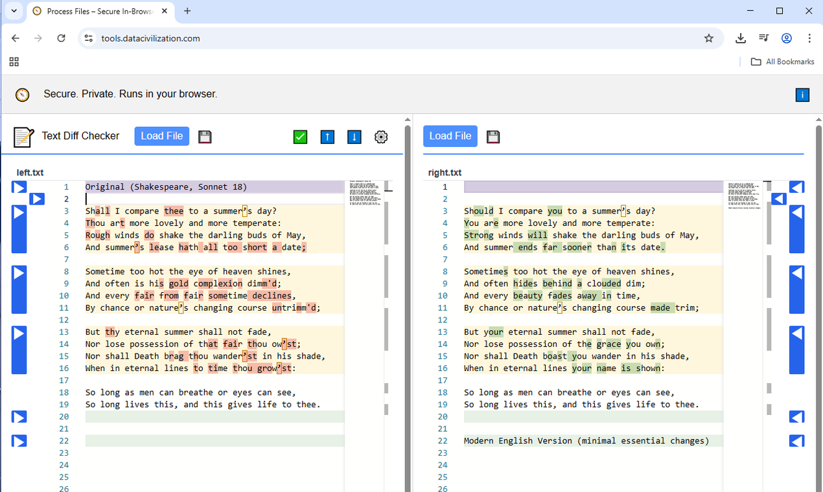Image resolution: width=823 pixels, height=492 pixels.
Task: Open All Bookmarks folder
Action: click(782, 61)
